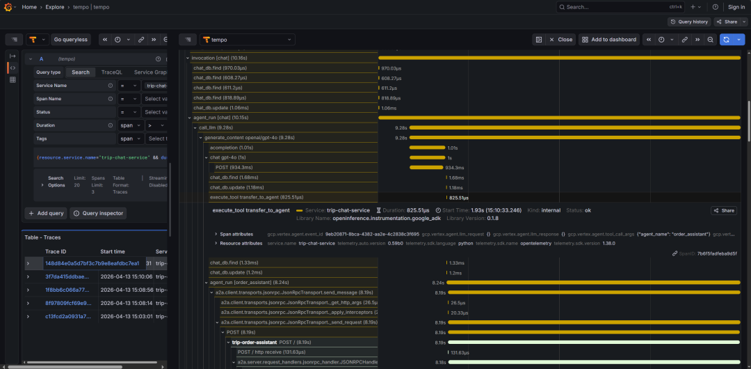Viewport: 751px width, 369px height.
Task: Click the span detail Share button
Action: point(724,210)
